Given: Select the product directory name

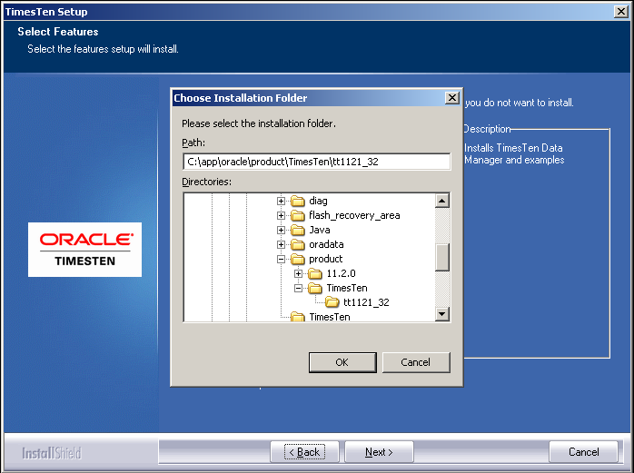Looking at the screenshot, I should pos(325,259).
